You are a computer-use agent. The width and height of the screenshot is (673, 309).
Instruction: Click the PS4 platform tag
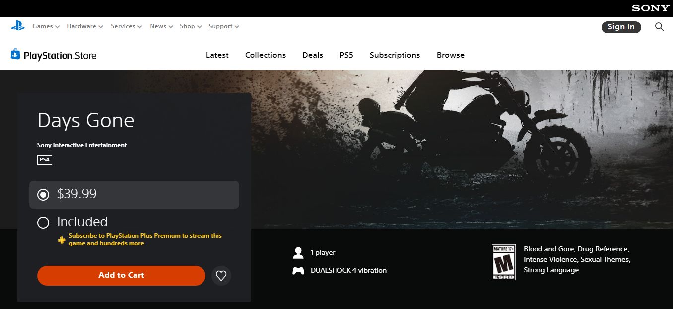coord(45,160)
